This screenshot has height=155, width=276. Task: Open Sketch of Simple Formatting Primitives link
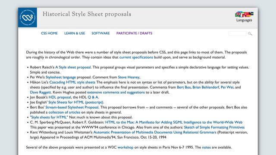(x=214, y=127)
